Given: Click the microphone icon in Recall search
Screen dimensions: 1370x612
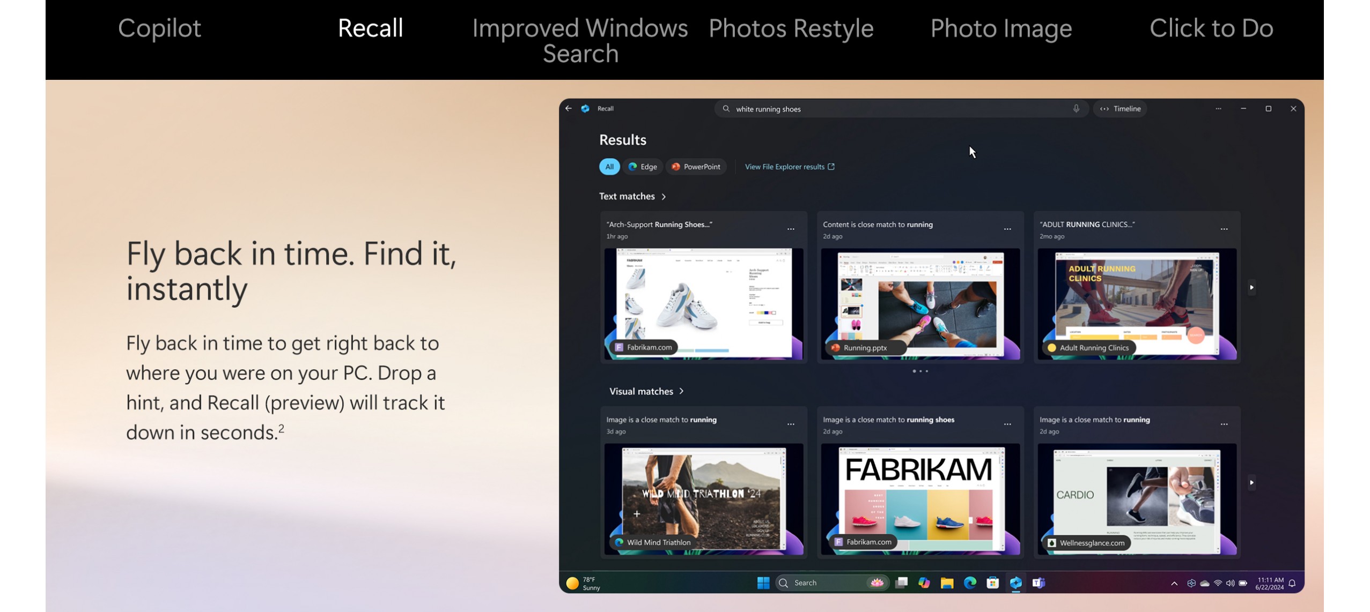Looking at the screenshot, I should pyautogui.click(x=1076, y=109).
